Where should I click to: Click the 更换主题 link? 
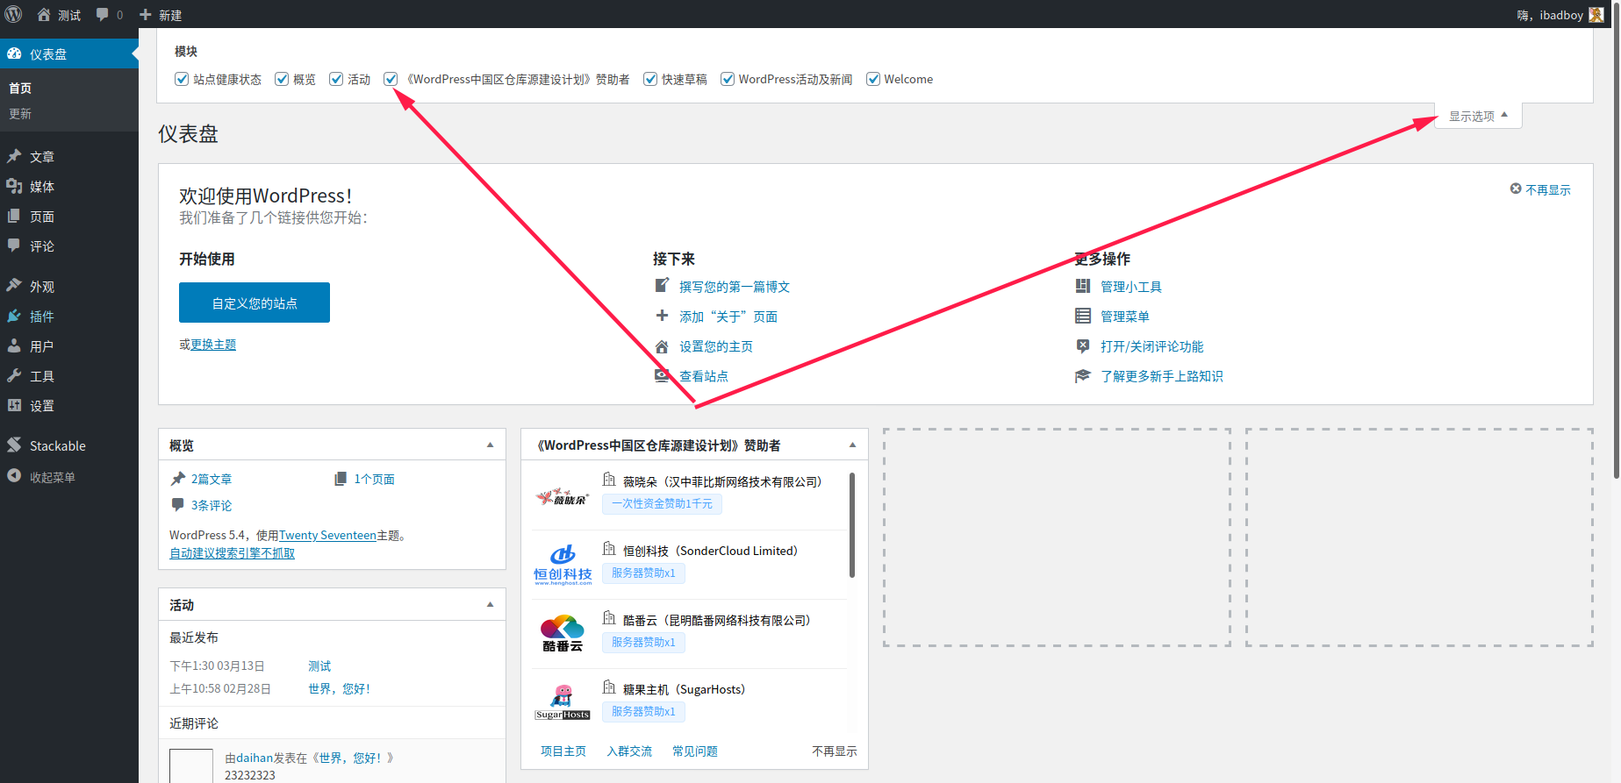pyautogui.click(x=213, y=345)
